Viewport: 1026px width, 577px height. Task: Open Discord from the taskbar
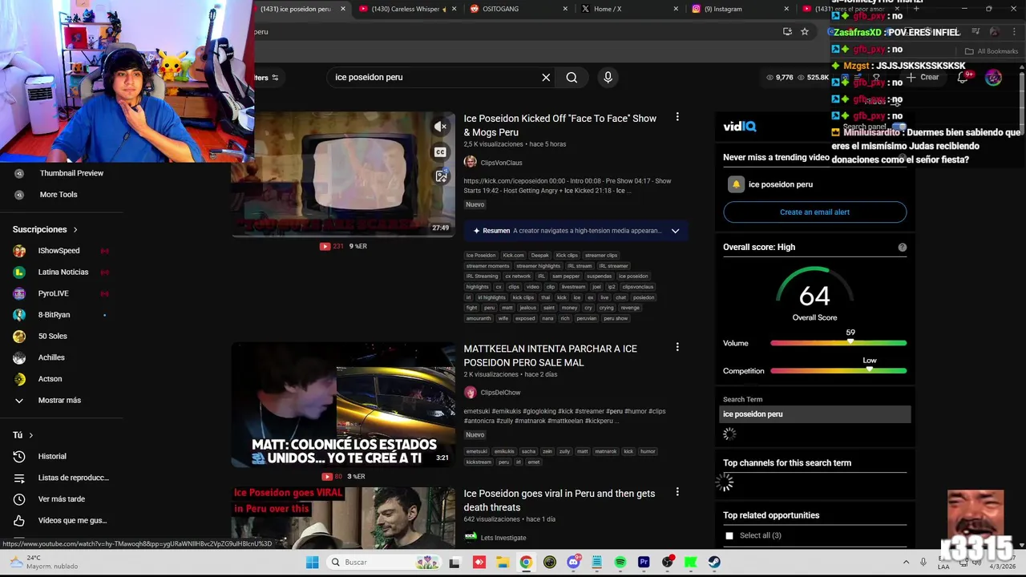coord(573,562)
